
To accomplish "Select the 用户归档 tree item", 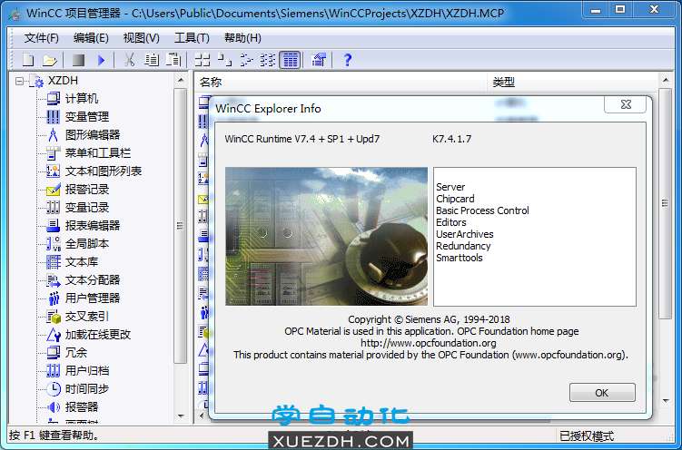I will [87, 371].
